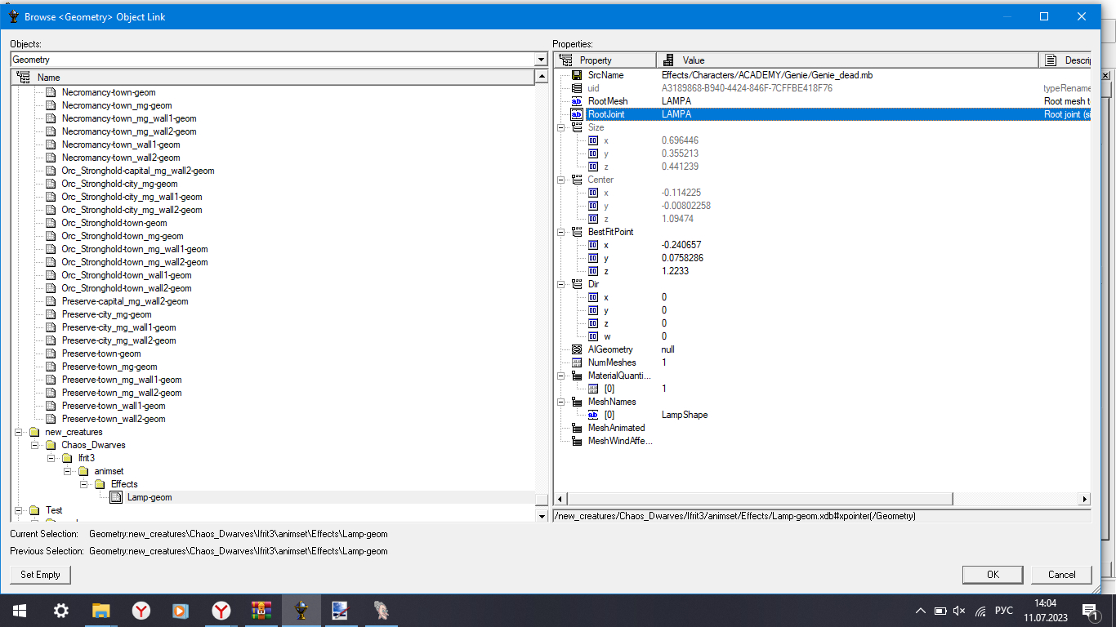The height and width of the screenshot is (627, 1116).
Task: Click the SrcName disk icon
Action: click(x=577, y=75)
